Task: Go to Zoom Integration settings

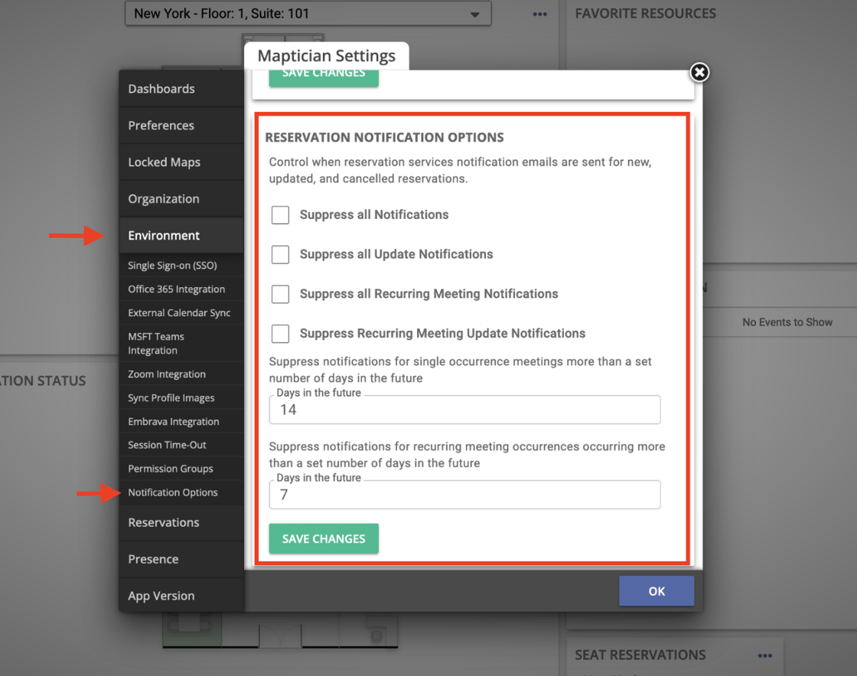Action: (x=167, y=374)
